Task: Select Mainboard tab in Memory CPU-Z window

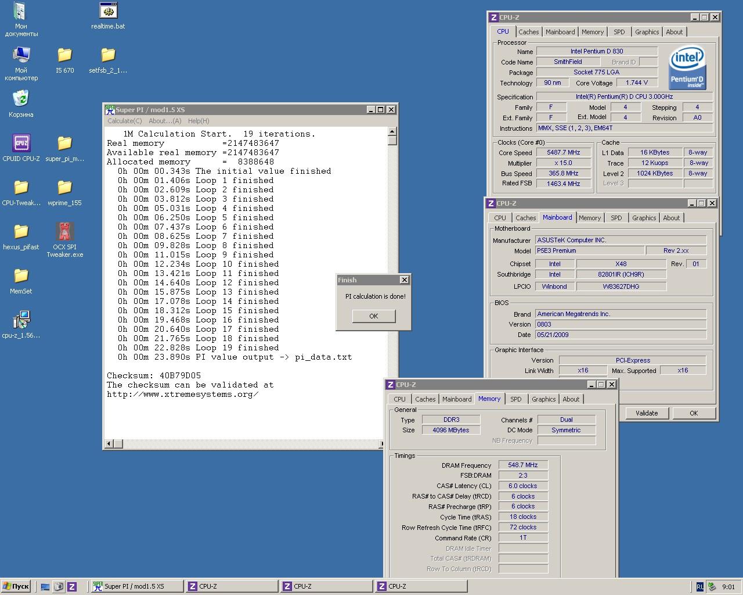Action: (457, 399)
